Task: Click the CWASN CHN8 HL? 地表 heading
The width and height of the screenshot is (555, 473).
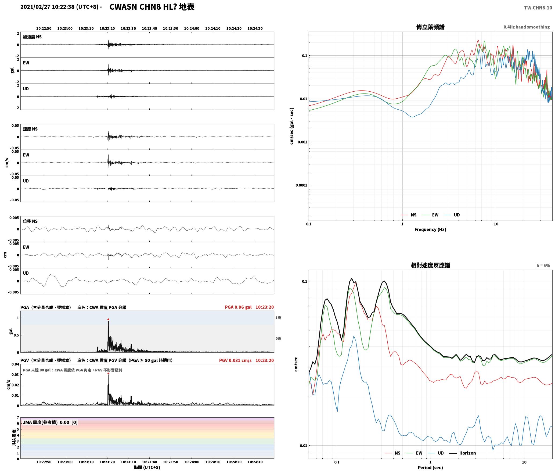Action: [152, 7]
